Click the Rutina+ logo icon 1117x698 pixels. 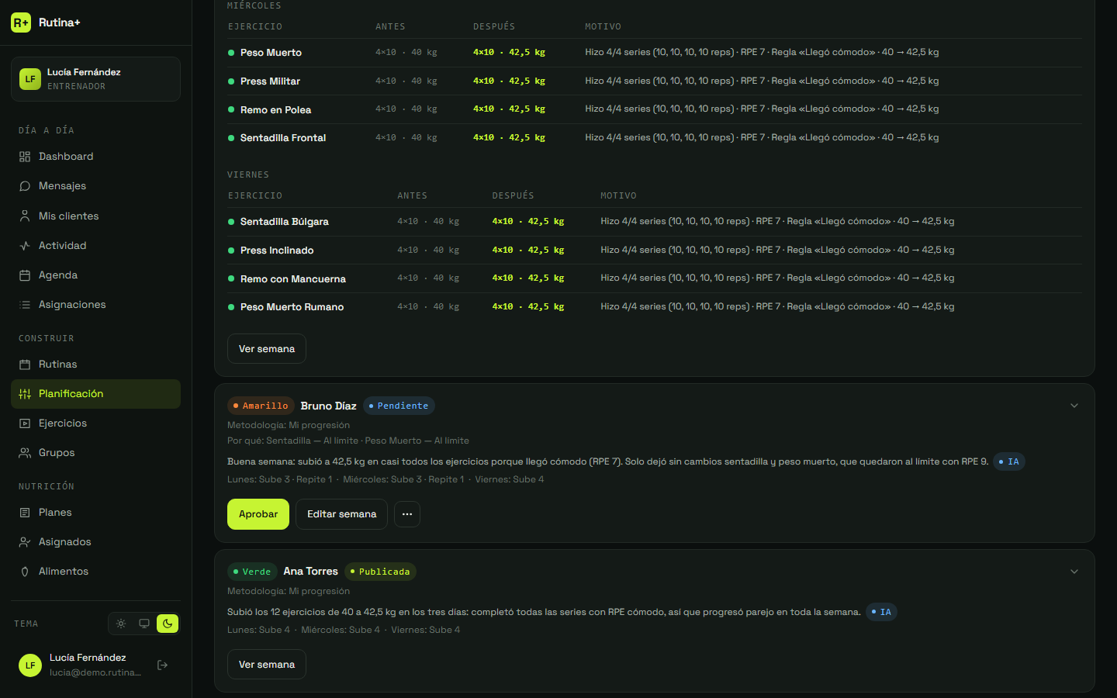pos(21,22)
